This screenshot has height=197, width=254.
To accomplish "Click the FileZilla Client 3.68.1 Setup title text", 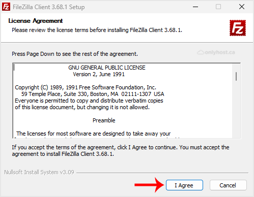I will [x=49, y=7].
